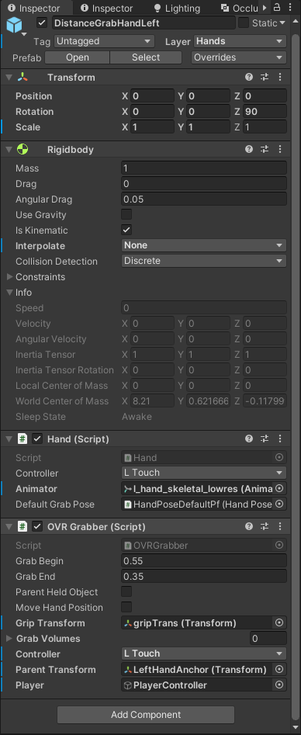301x735 pixels.
Task: Pick object for the Parent Transform field
Action: [x=279, y=669]
